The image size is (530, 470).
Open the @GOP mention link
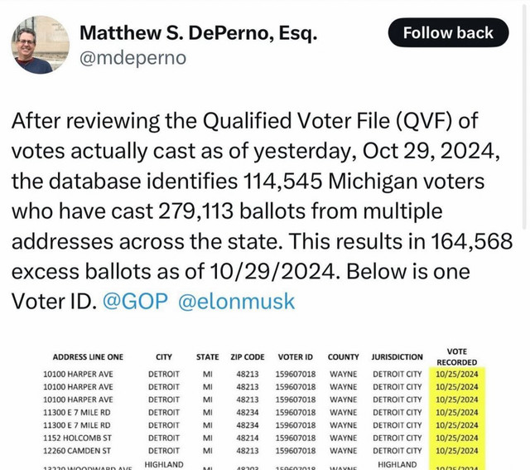(x=135, y=301)
